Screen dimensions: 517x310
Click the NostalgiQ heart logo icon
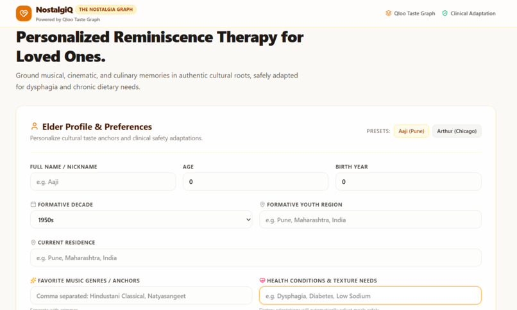click(x=24, y=13)
